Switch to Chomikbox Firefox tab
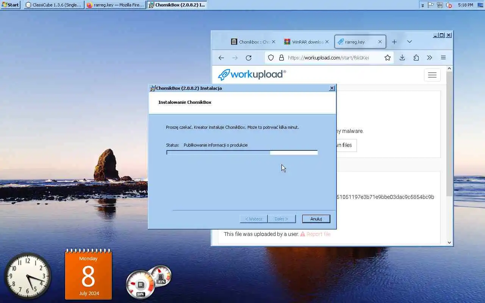Image resolution: width=485 pixels, height=303 pixels. 253,42
